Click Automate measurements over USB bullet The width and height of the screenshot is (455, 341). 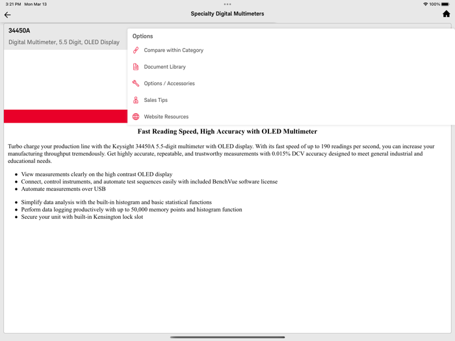63,189
